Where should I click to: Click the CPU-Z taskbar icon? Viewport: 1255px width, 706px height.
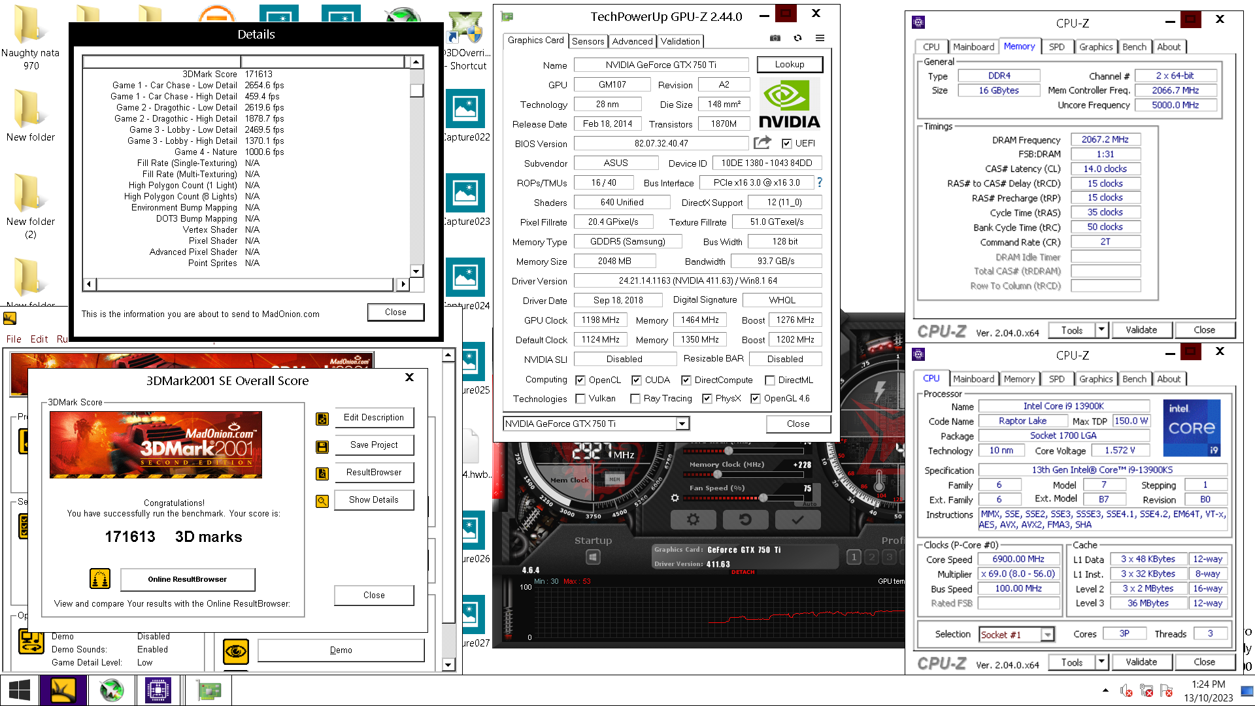click(x=158, y=690)
